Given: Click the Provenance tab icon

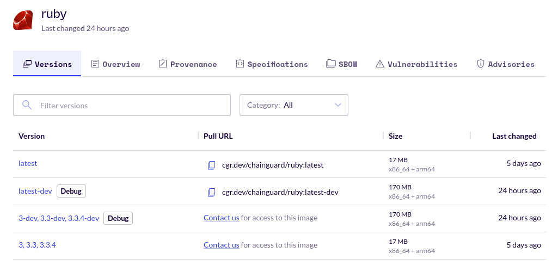Looking at the screenshot, I should click(163, 64).
